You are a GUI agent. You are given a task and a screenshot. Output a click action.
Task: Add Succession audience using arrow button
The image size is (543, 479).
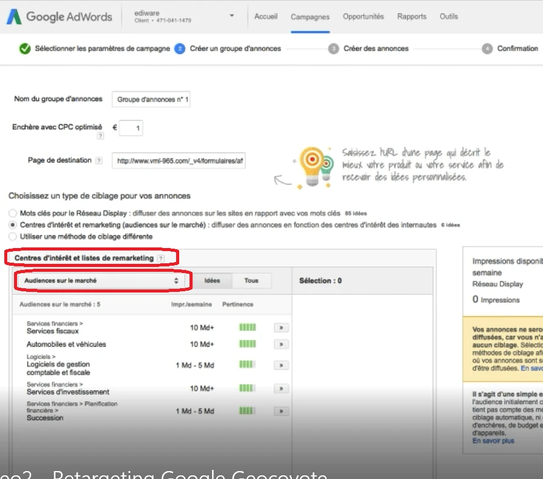(280, 411)
